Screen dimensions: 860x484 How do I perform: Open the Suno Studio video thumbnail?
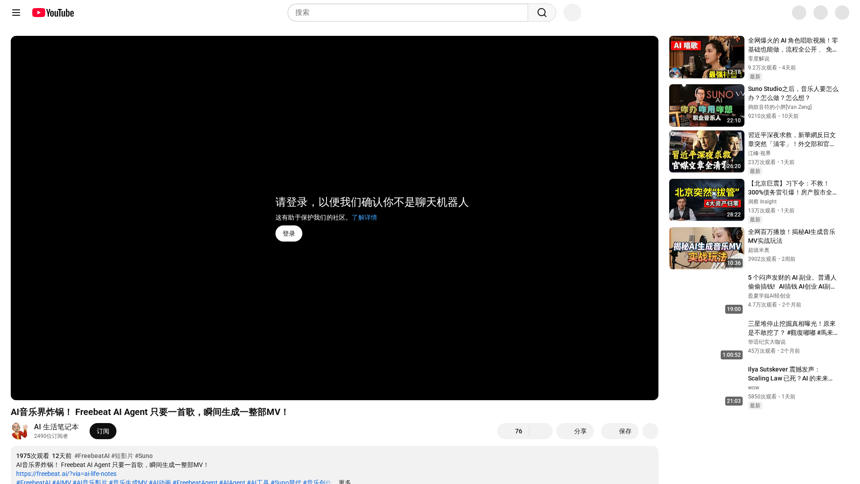tap(706, 106)
